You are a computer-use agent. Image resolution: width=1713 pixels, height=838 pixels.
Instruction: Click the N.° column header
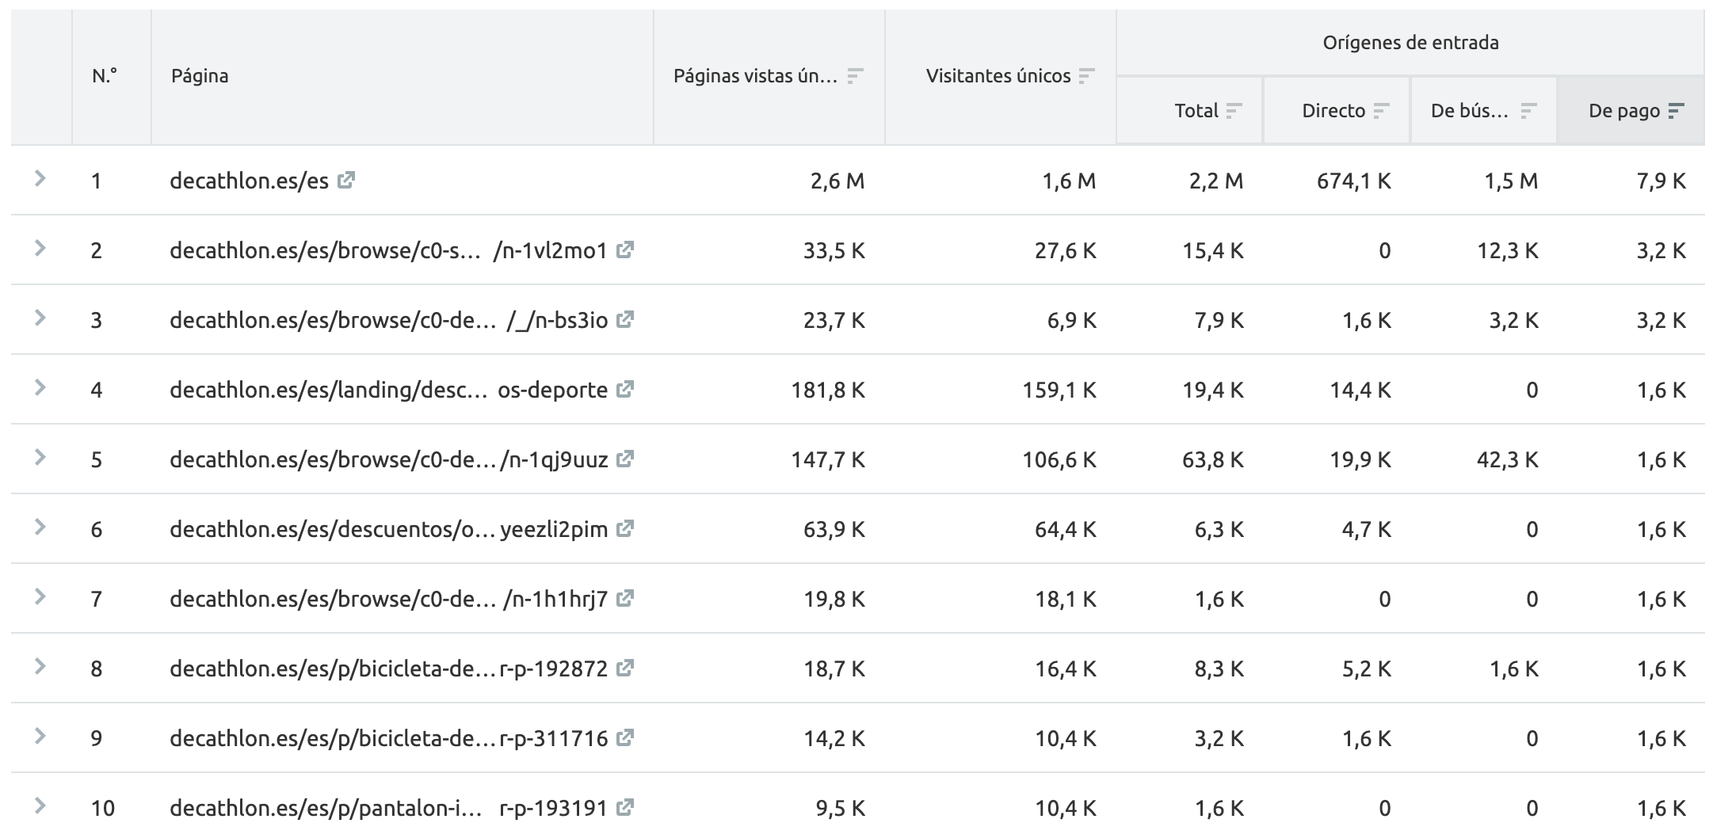105,76
